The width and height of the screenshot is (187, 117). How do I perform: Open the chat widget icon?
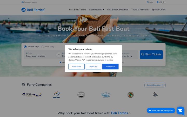click(x=181, y=111)
